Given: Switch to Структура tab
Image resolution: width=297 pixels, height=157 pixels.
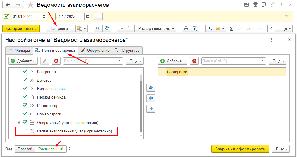Looking at the screenshot, I should (128, 51).
